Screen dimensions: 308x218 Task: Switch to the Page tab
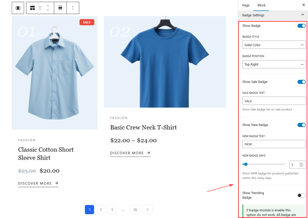(246, 5)
